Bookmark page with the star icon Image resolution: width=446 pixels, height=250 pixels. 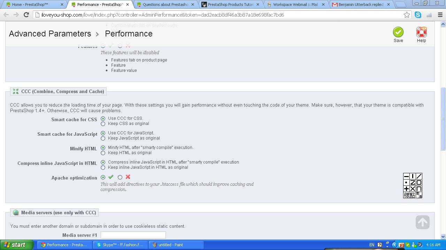pyautogui.click(x=407, y=15)
